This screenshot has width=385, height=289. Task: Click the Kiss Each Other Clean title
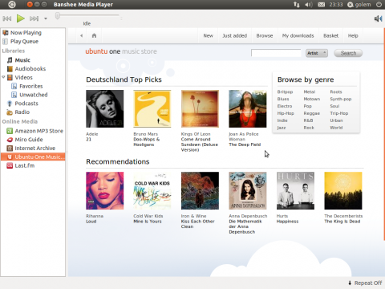point(197,224)
